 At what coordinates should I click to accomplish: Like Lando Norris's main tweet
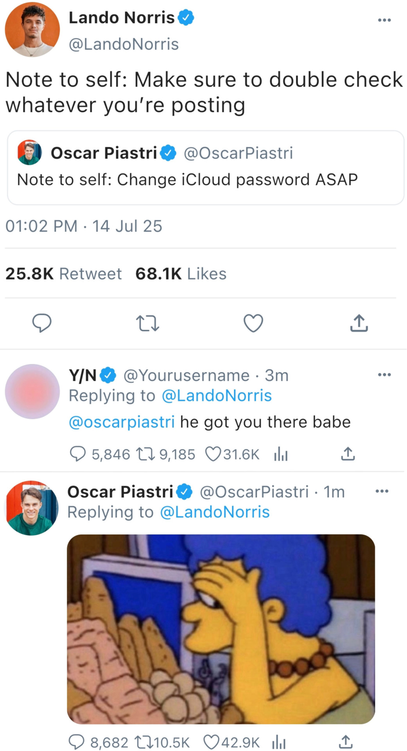coord(253,323)
